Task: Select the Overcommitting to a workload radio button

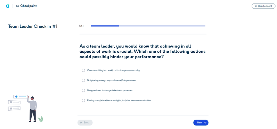Action: [x=83, y=70]
